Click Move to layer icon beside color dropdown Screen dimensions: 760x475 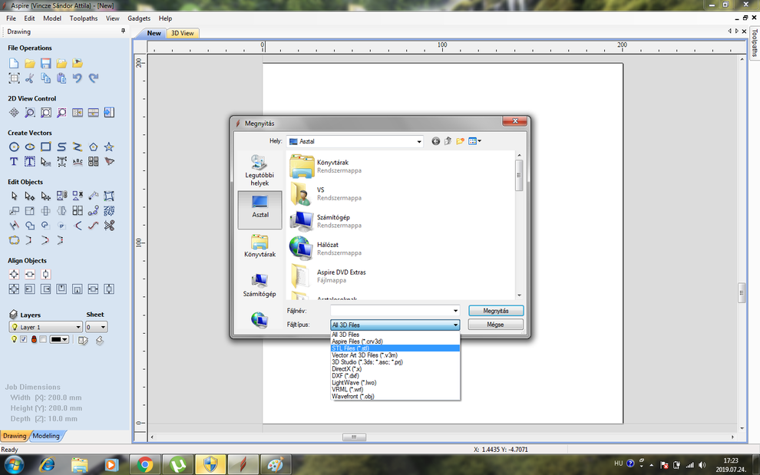coord(84,340)
